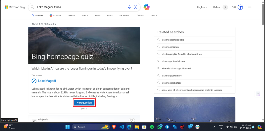
Task: Open Spotify from the taskbar
Action: click(x=152, y=127)
